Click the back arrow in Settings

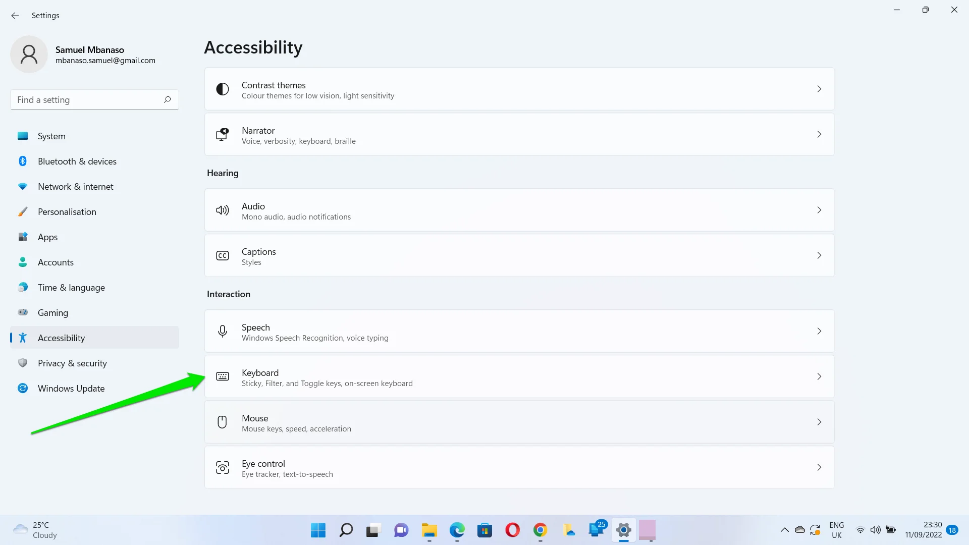(15, 16)
